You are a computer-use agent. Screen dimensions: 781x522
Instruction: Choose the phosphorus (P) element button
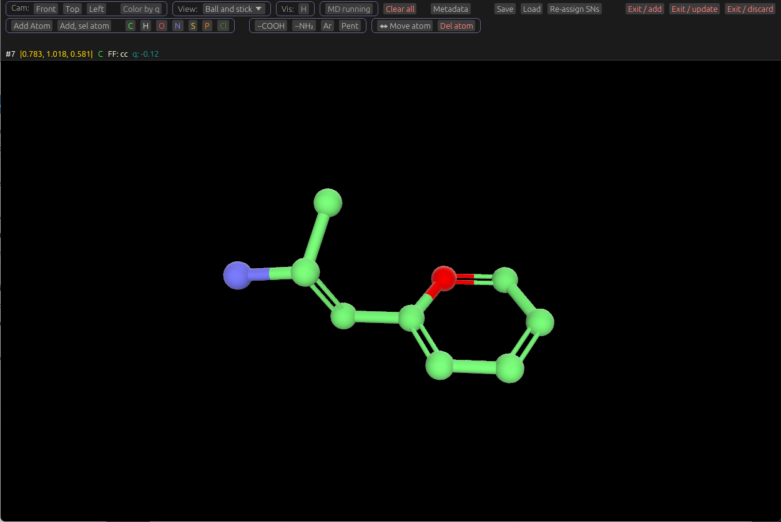pos(207,26)
